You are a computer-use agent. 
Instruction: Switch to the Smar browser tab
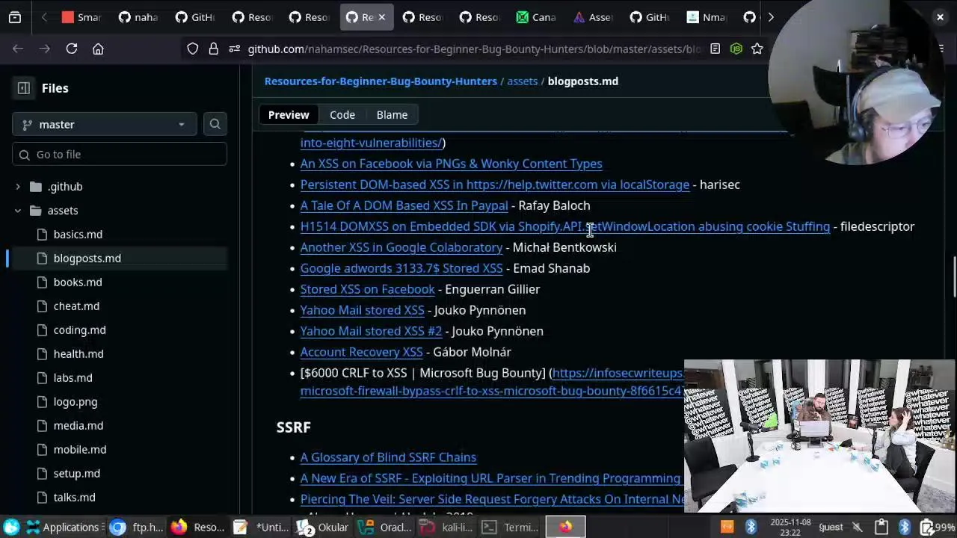click(x=81, y=17)
